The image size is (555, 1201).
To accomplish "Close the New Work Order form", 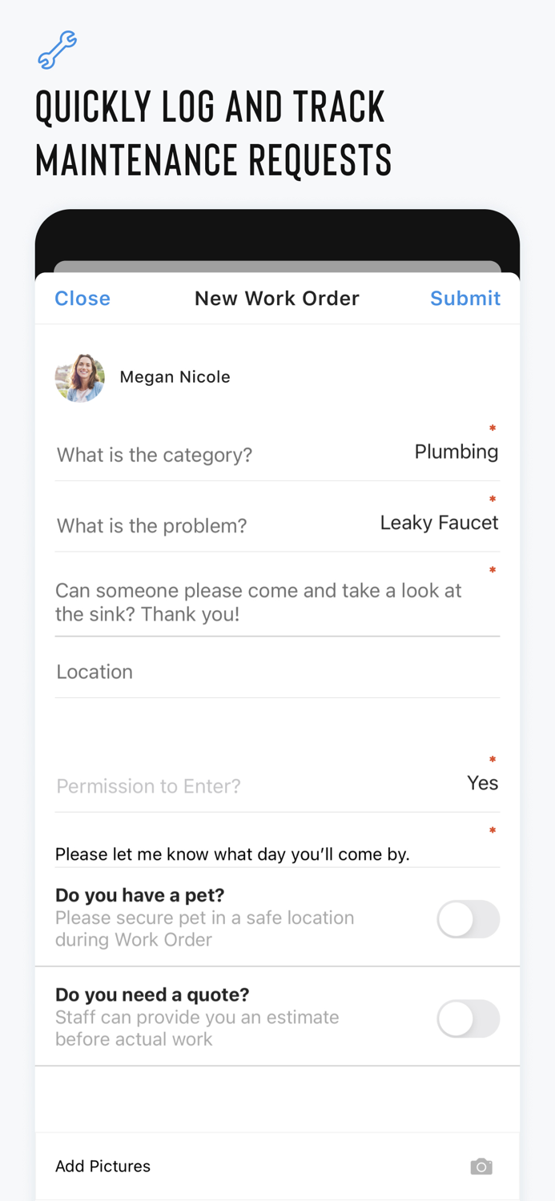I will [82, 298].
